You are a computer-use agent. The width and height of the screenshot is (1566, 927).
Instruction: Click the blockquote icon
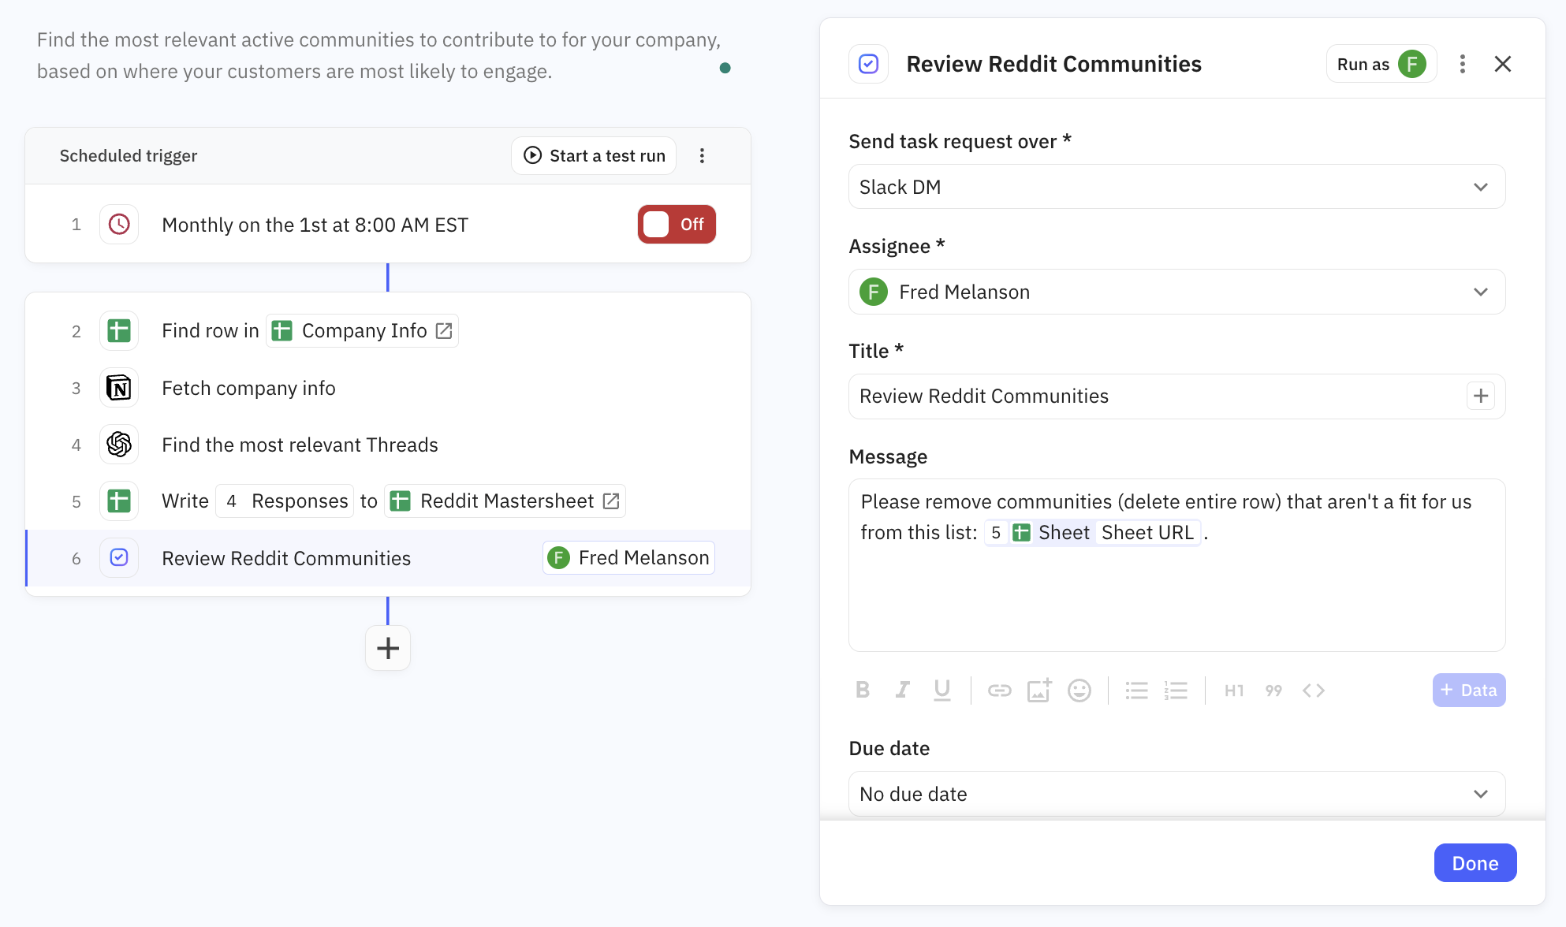(x=1273, y=691)
